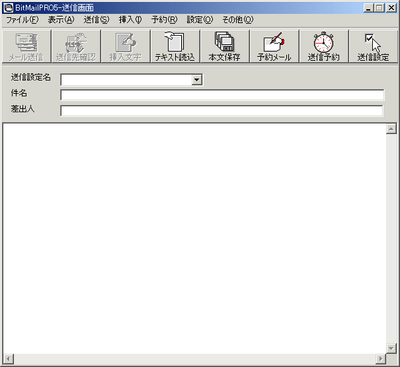Image resolution: width=400 pixels, height=367 pixels.
Task: Open the 送信(S) menu
Action: point(96,20)
